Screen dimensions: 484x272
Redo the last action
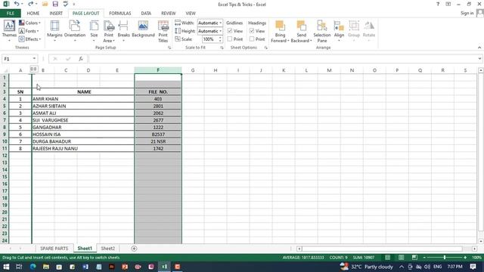30,4
